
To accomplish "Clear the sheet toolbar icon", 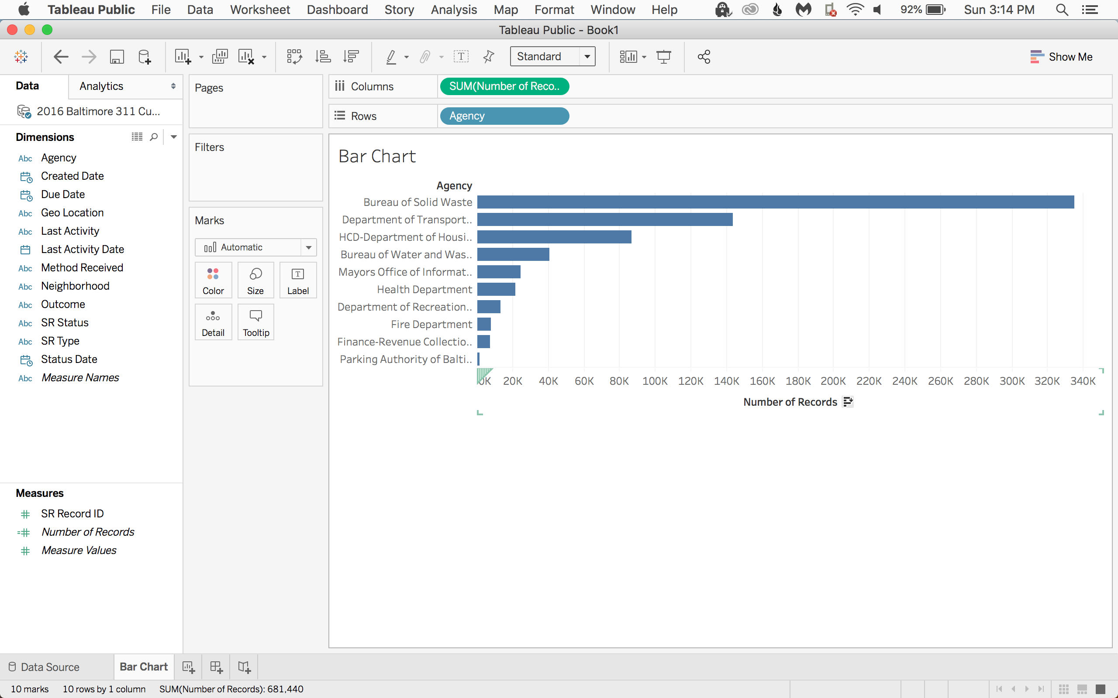I will click(x=246, y=57).
